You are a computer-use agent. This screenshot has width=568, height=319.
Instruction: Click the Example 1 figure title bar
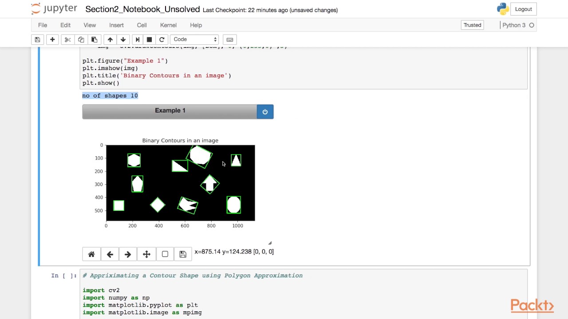coord(170,112)
